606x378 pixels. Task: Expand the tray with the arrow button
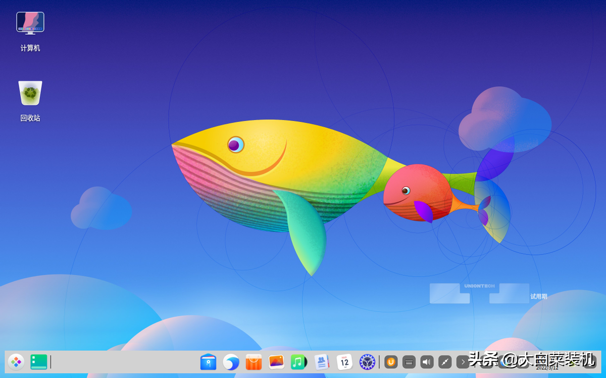pyautogui.click(x=463, y=361)
